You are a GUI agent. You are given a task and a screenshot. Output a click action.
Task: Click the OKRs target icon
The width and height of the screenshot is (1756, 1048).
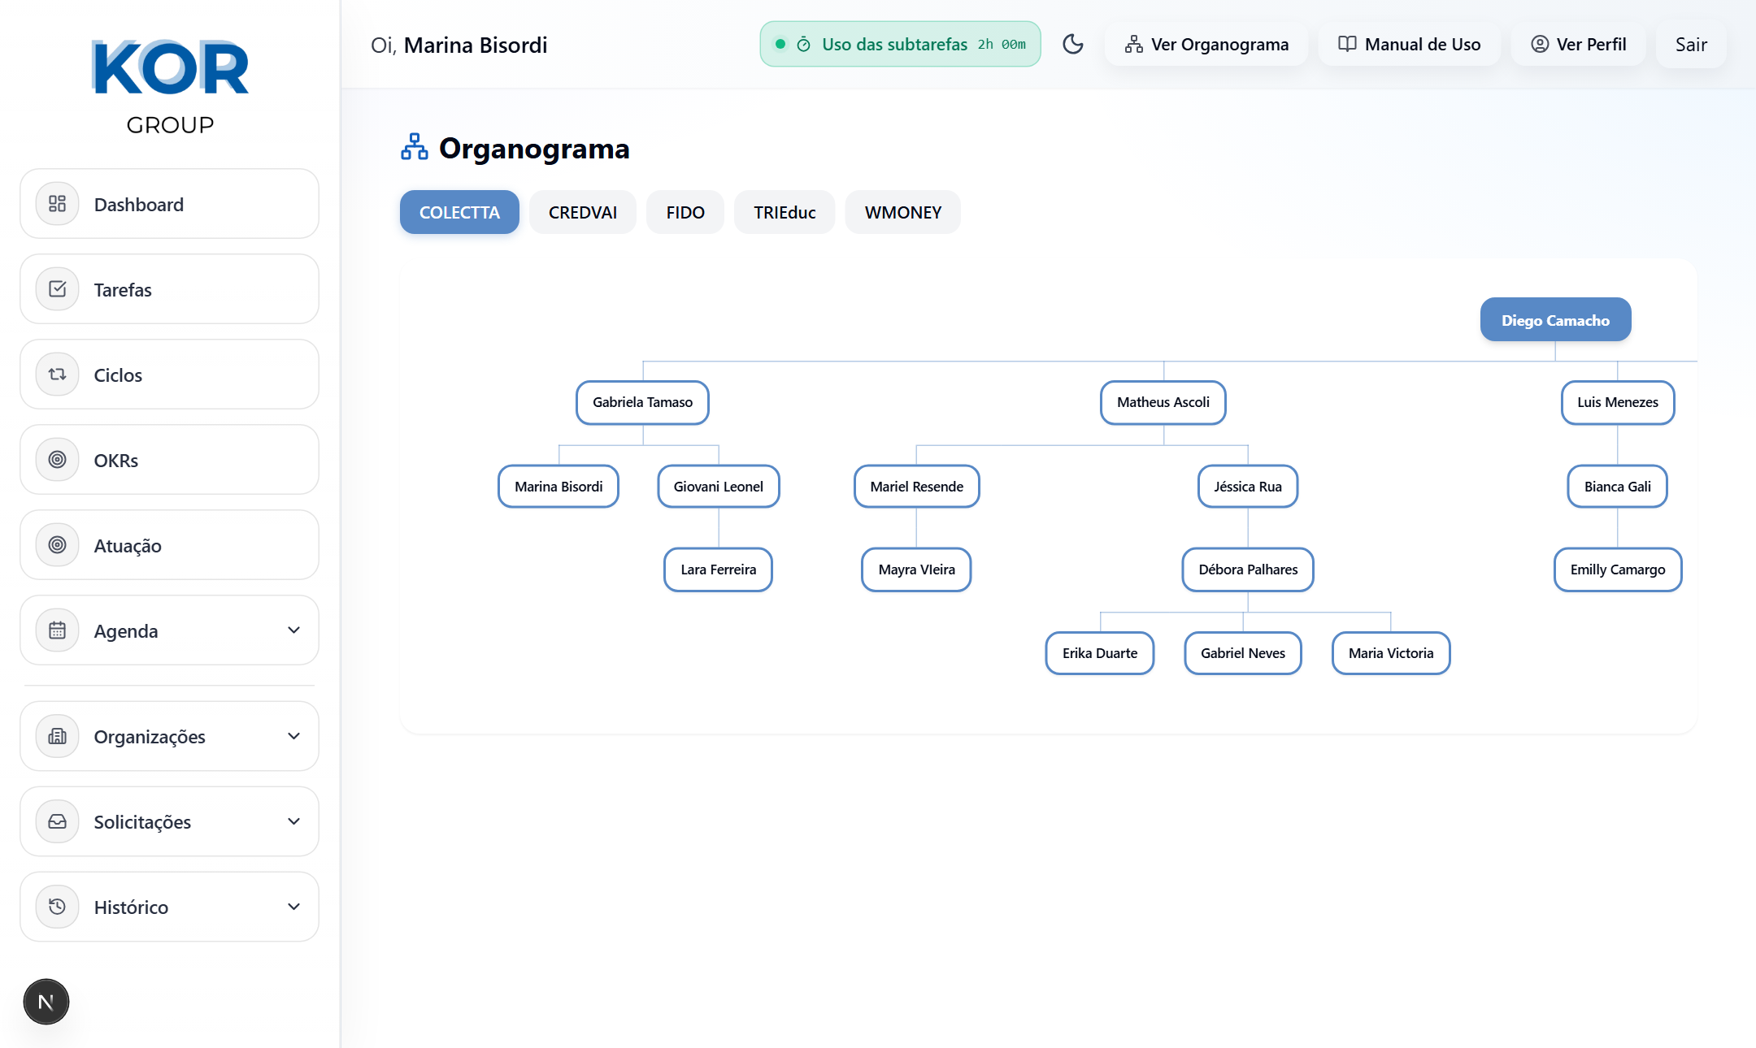57,460
